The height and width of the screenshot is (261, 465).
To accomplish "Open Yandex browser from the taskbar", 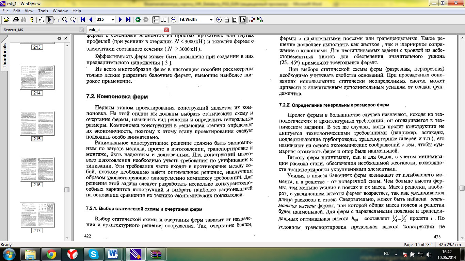I will (x=72, y=254).
